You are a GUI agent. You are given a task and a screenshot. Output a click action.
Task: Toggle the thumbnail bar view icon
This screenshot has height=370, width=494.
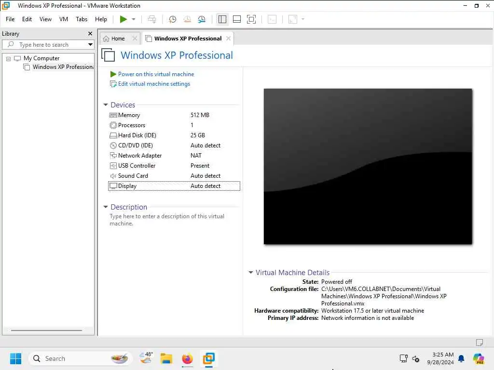[236, 19]
